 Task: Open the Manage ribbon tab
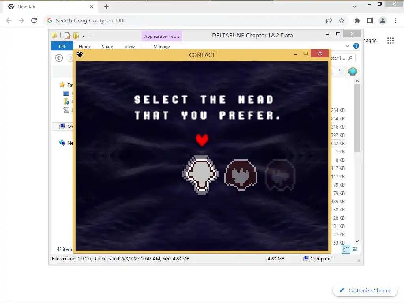[162, 47]
